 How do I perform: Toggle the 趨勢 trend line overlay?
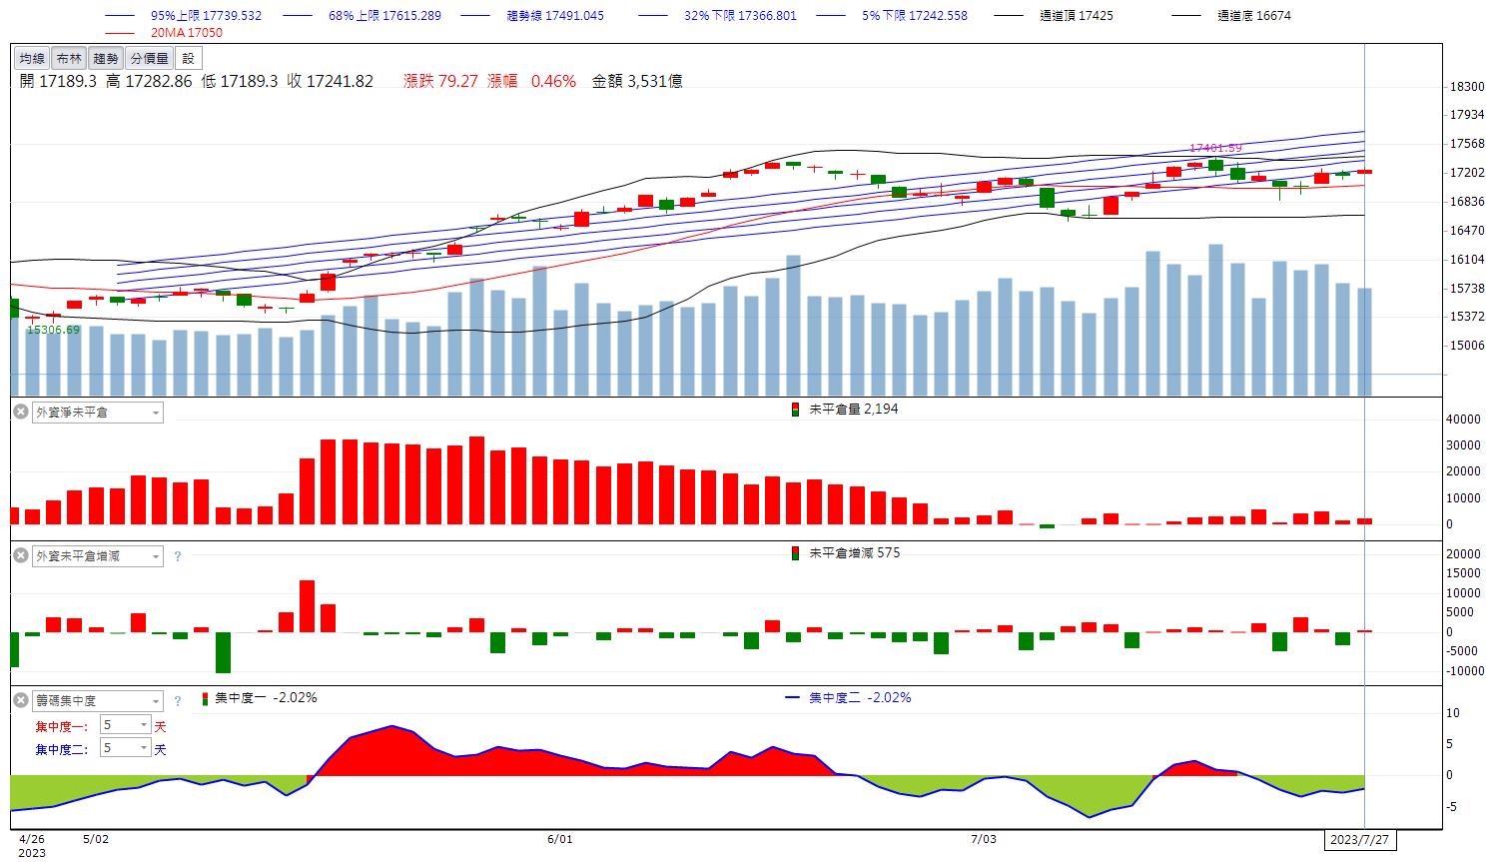pyautogui.click(x=105, y=59)
